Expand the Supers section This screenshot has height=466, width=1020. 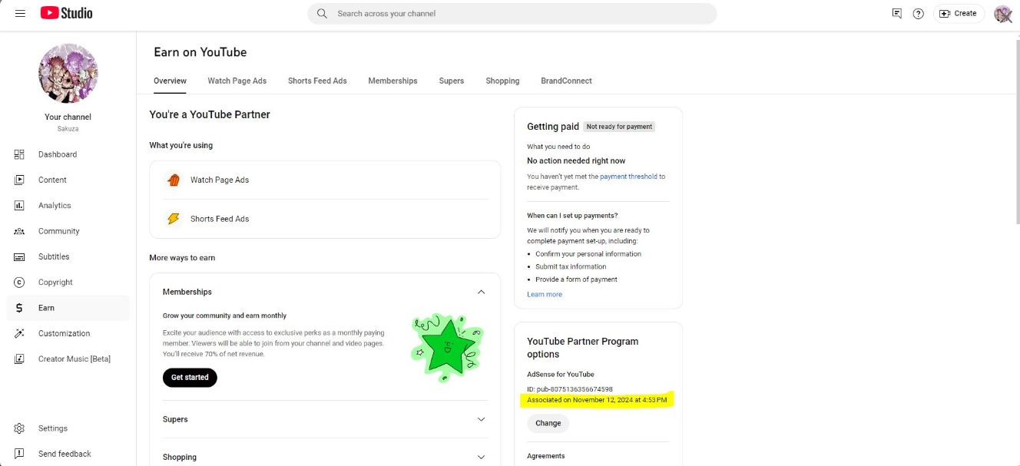(482, 419)
